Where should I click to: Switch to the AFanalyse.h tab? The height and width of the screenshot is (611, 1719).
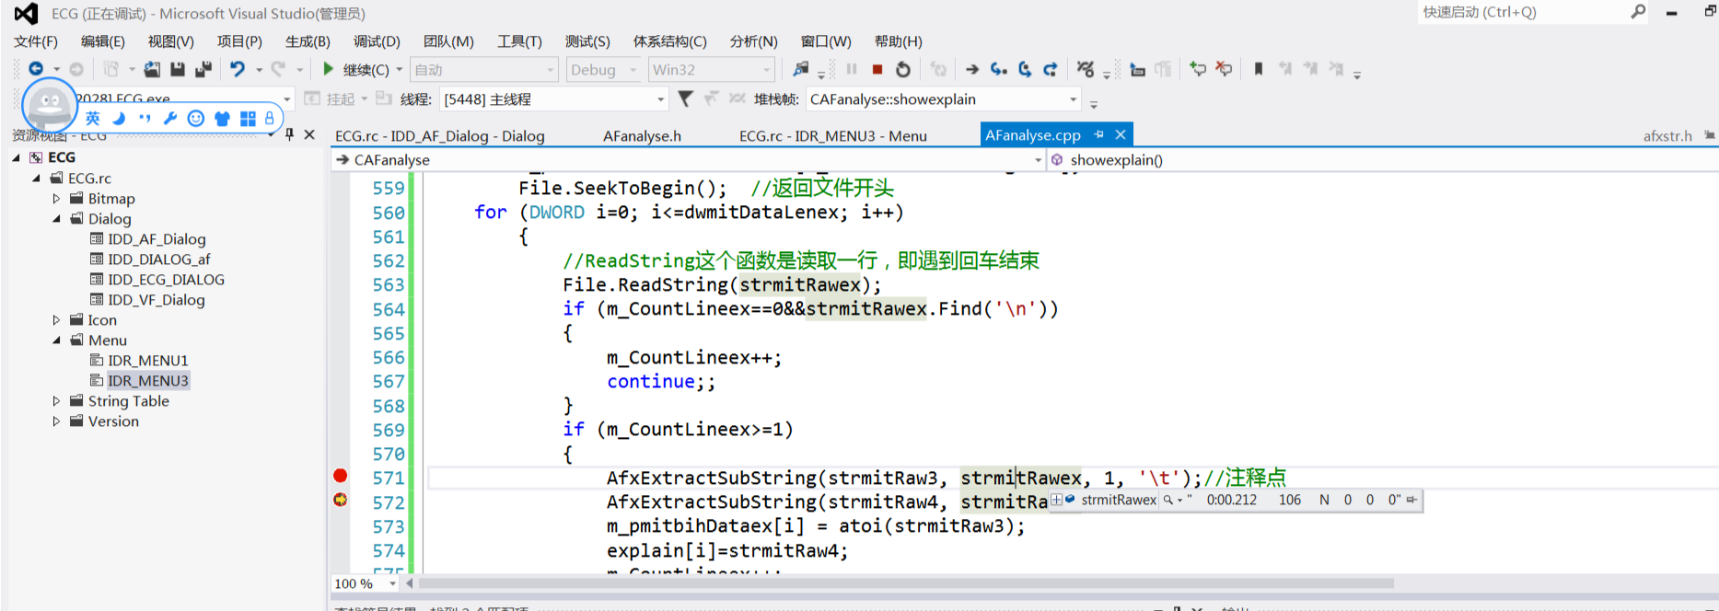642,135
